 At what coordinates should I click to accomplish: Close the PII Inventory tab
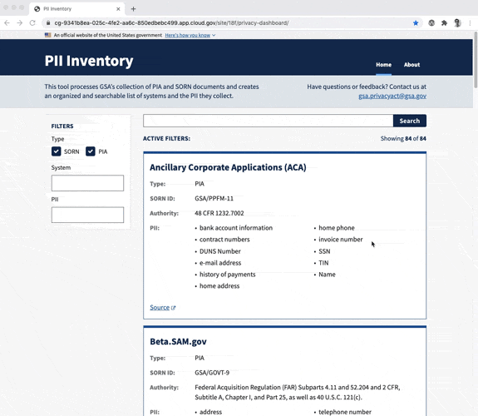pos(118,9)
